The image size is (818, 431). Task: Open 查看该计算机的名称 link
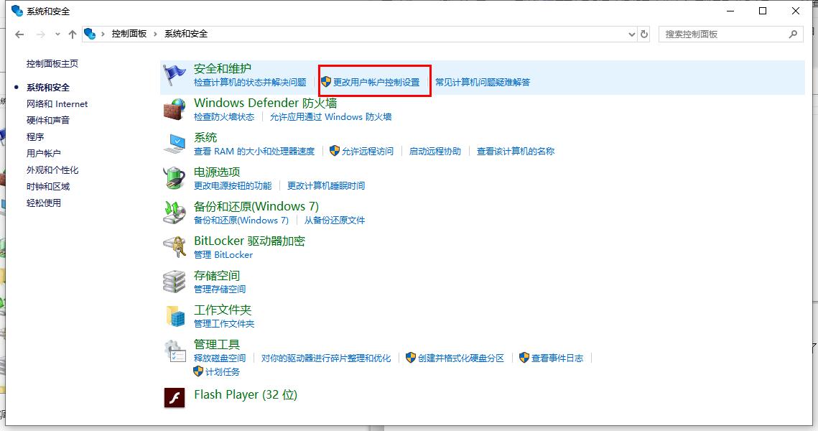516,152
